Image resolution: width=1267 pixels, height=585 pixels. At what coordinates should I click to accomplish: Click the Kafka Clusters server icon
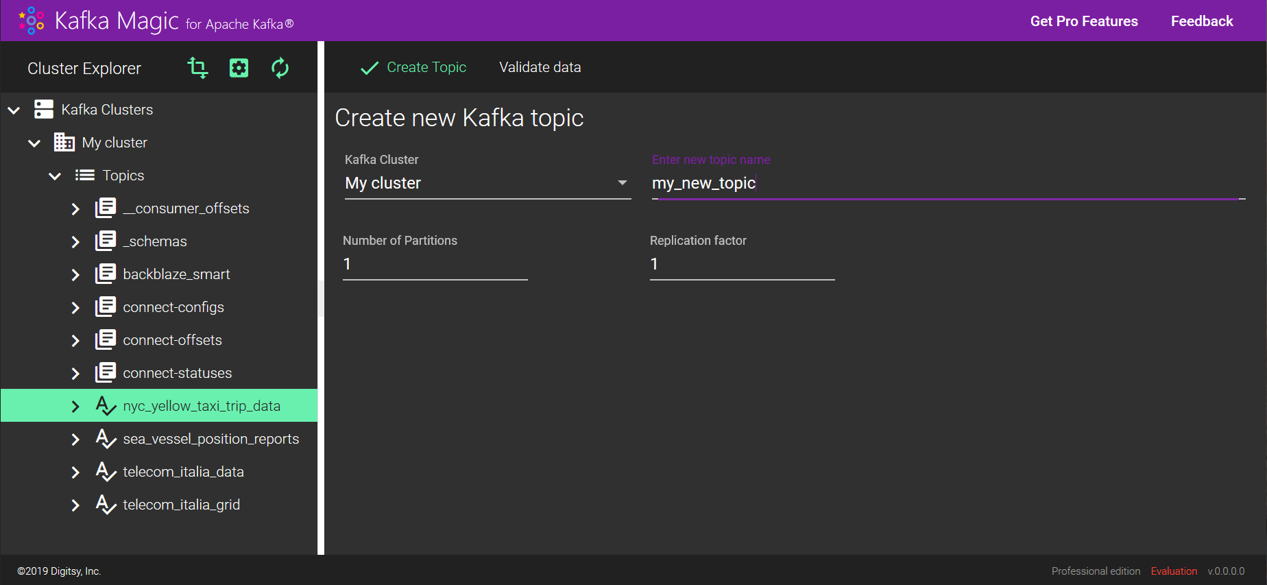click(44, 110)
